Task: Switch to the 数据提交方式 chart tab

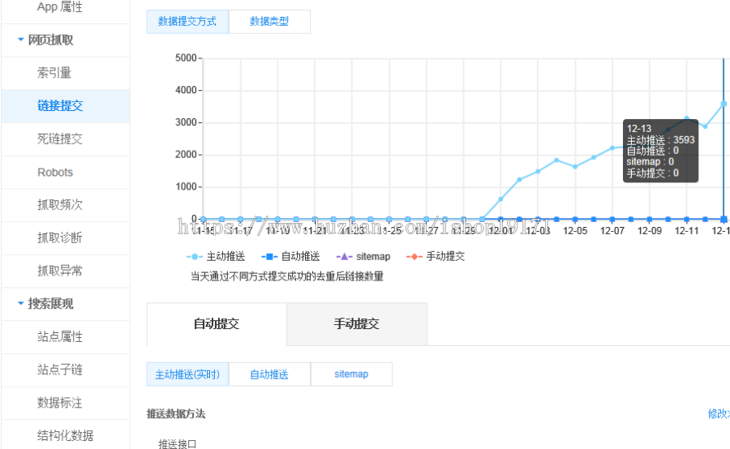Action: (187, 21)
